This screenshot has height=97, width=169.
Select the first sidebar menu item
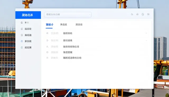coord(25,23)
